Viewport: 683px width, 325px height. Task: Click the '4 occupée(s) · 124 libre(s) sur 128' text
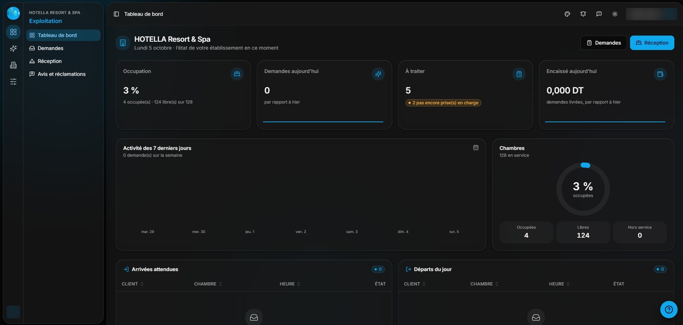[158, 102]
